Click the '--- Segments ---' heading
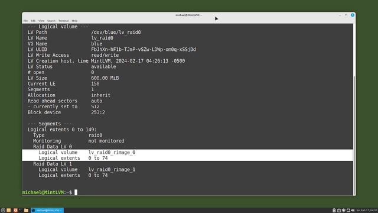Viewport: 378px width, 213px height. point(50,124)
